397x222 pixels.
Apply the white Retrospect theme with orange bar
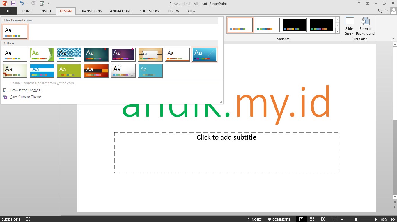click(177, 55)
